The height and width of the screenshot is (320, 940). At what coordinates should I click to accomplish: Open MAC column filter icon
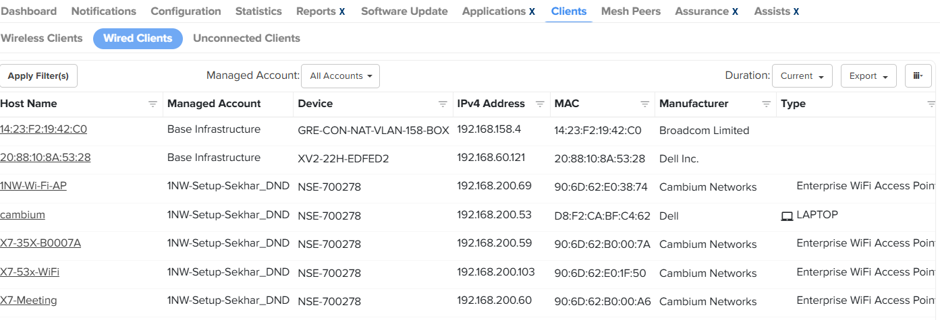point(645,104)
